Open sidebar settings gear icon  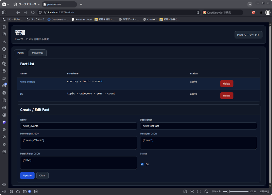click(4, 184)
